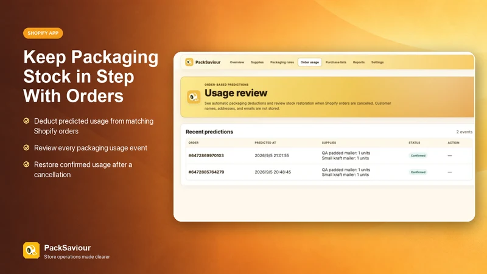Click the Recent predictions heading

tap(209, 132)
